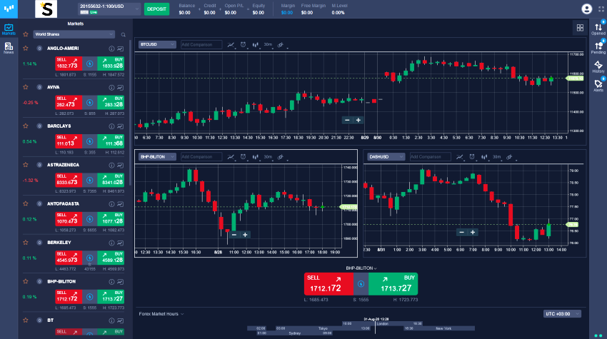Change 30m timeframe on BTCUSD chart

pyautogui.click(x=269, y=45)
